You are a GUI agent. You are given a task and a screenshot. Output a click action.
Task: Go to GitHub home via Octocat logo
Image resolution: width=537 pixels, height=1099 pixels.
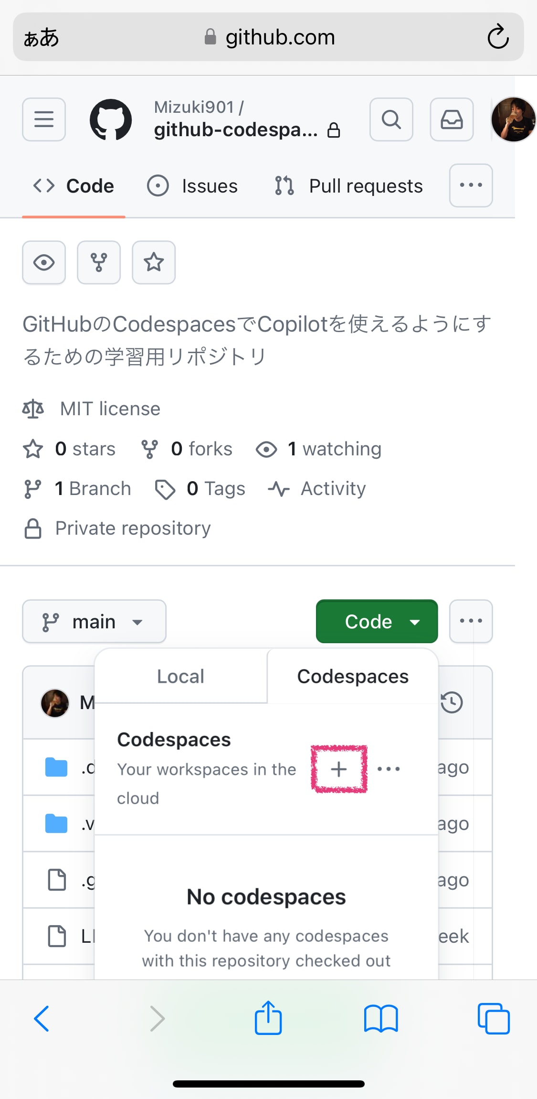[x=111, y=119]
